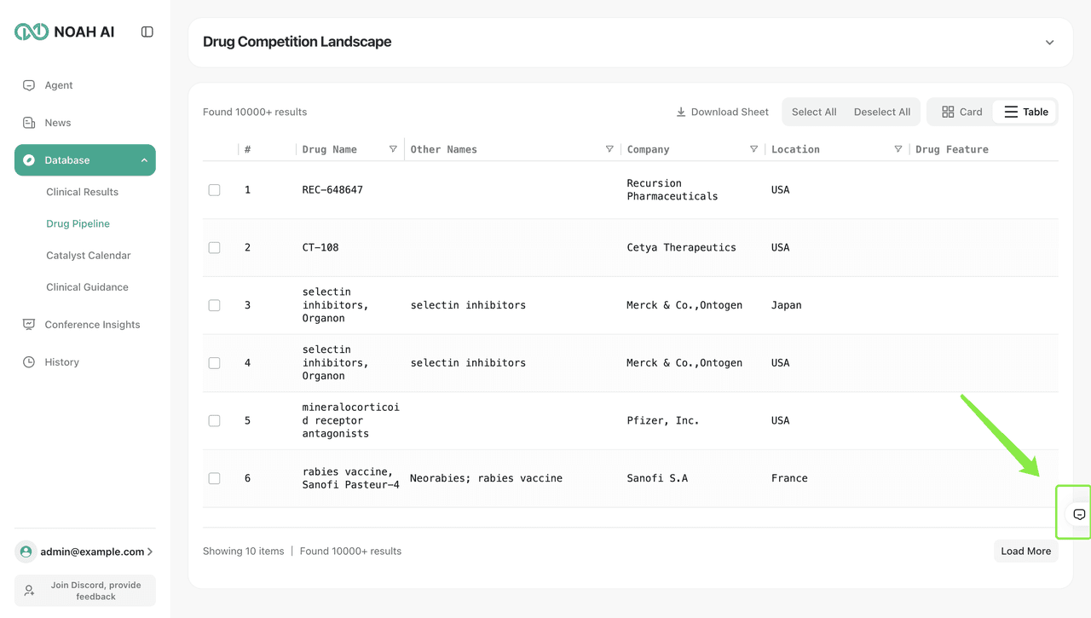Click the Join Discord feedback banner
Image resolution: width=1091 pixels, height=618 pixels.
[x=84, y=591]
